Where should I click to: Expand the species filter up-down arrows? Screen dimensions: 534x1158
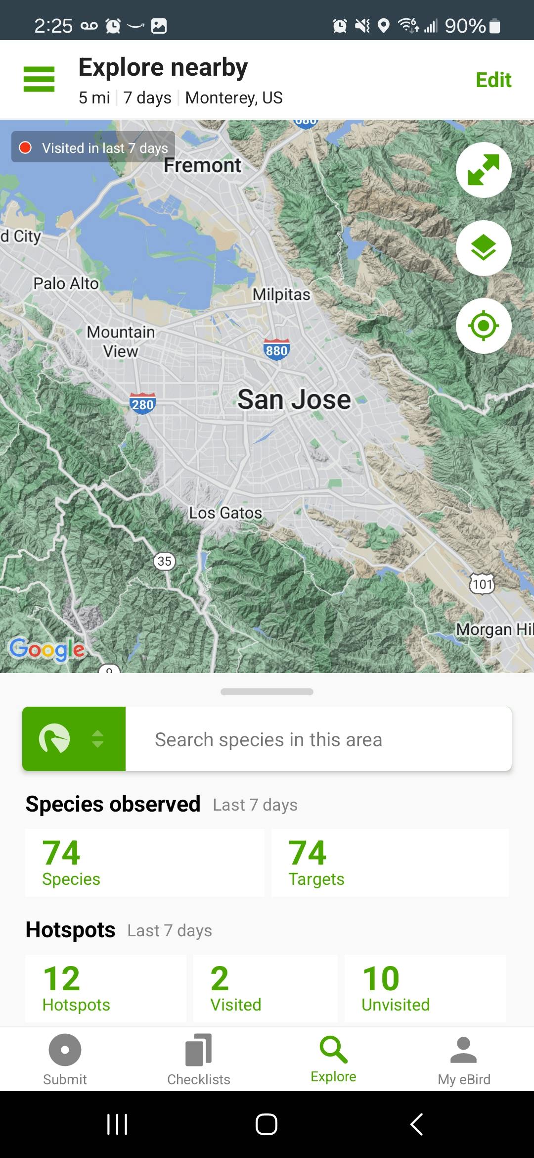click(98, 738)
